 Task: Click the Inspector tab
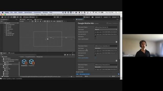pyautogui.click(x=80, y=19)
